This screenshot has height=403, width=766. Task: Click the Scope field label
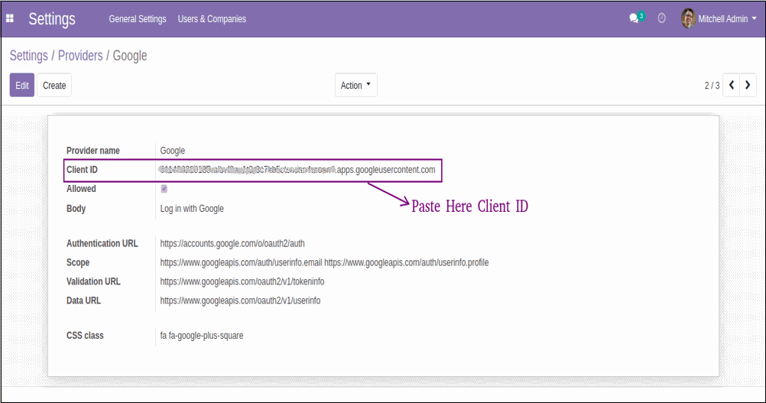click(x=78, y=262)
